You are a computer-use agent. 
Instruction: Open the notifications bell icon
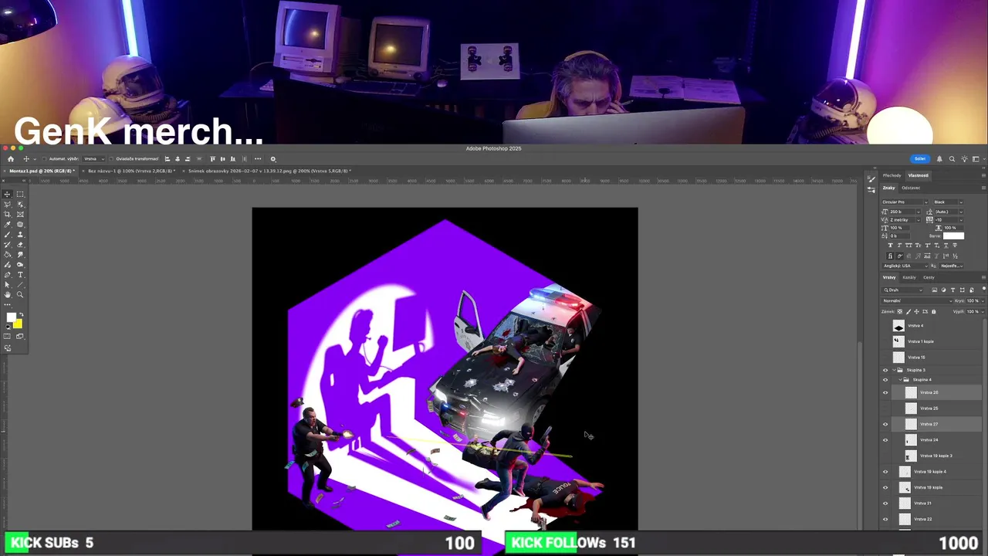pyautogui.click(x=939, y=159)
